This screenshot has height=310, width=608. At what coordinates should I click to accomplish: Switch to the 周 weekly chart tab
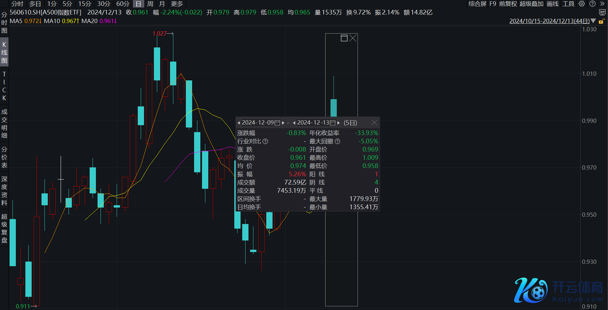click(150, 4)
